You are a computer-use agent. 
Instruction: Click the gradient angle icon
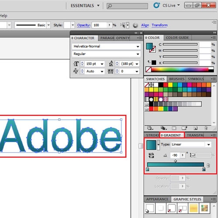[165, 155]
